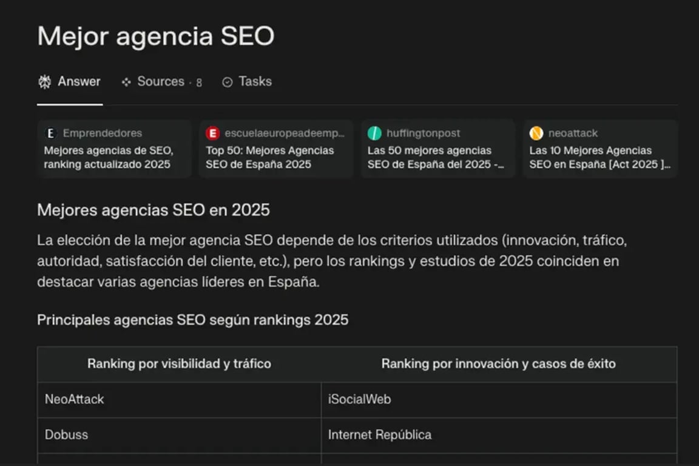Click the sources count number 8
The width and height of the screenshot is (699, 466).
pos(199,83)
